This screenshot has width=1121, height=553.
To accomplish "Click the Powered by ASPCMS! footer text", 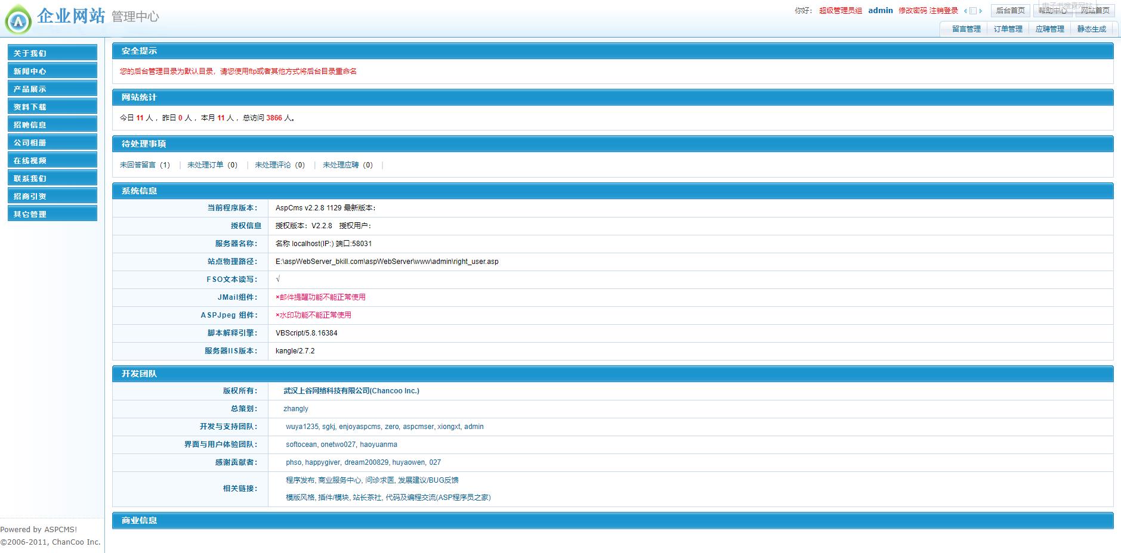I will click(39, 529).
